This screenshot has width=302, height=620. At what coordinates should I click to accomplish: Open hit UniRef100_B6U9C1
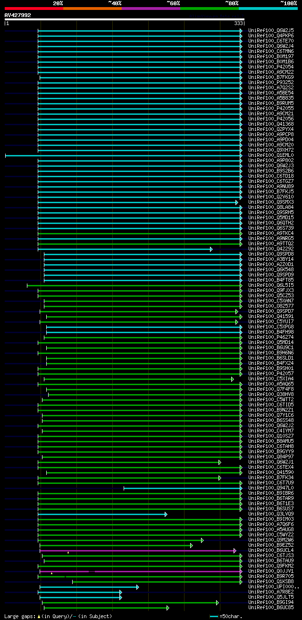pos(271,347)
